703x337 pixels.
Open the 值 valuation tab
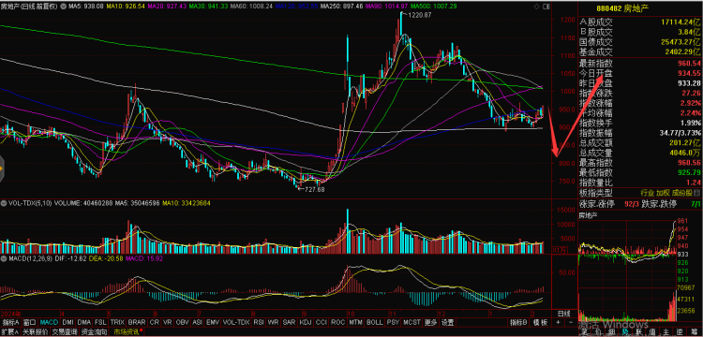coord(652,332)
